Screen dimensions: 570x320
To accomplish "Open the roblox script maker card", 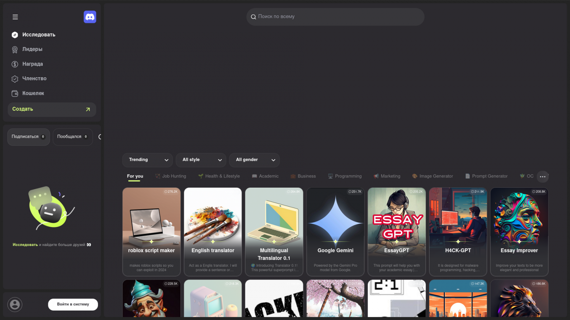I will [x=152, y=232].
